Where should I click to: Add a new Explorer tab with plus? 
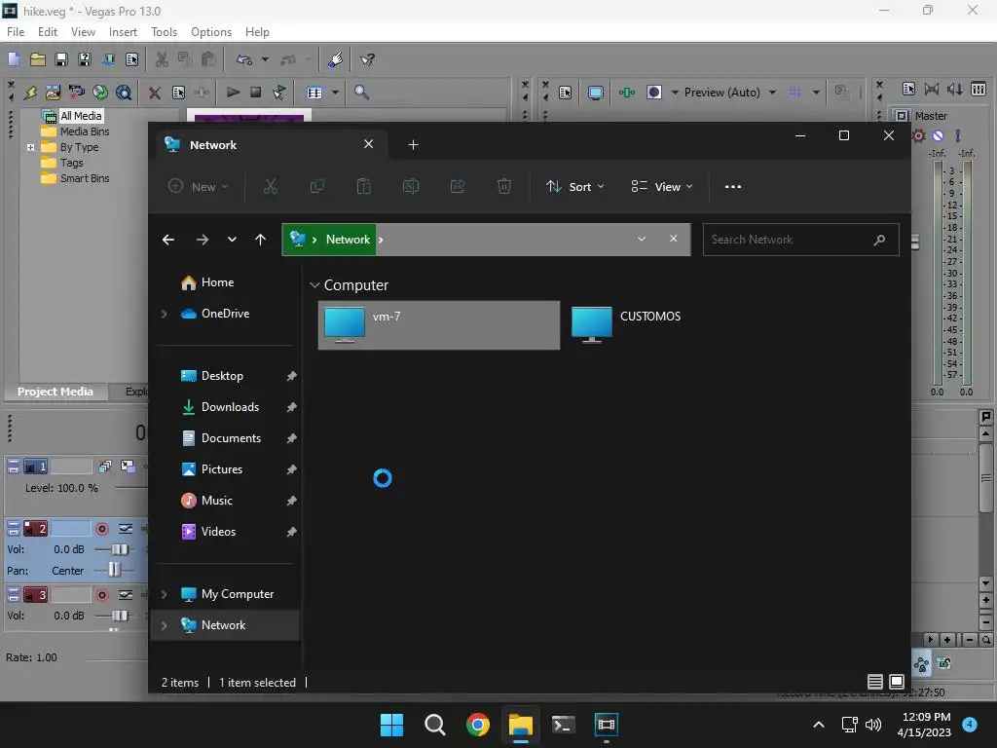point(413,145)
